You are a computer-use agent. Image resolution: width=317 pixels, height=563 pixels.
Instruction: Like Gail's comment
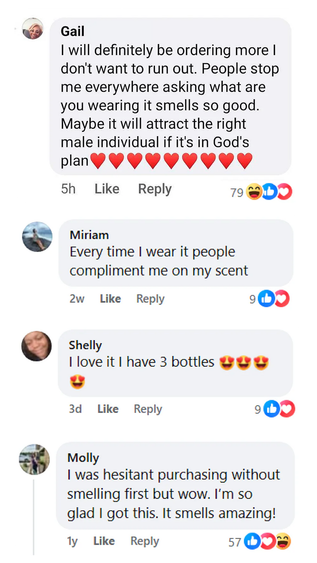point(107,189)
